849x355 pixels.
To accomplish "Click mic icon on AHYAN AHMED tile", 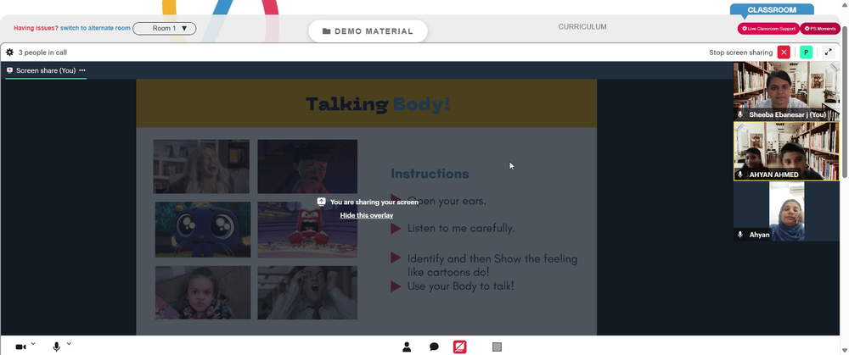I will (740, 175).
